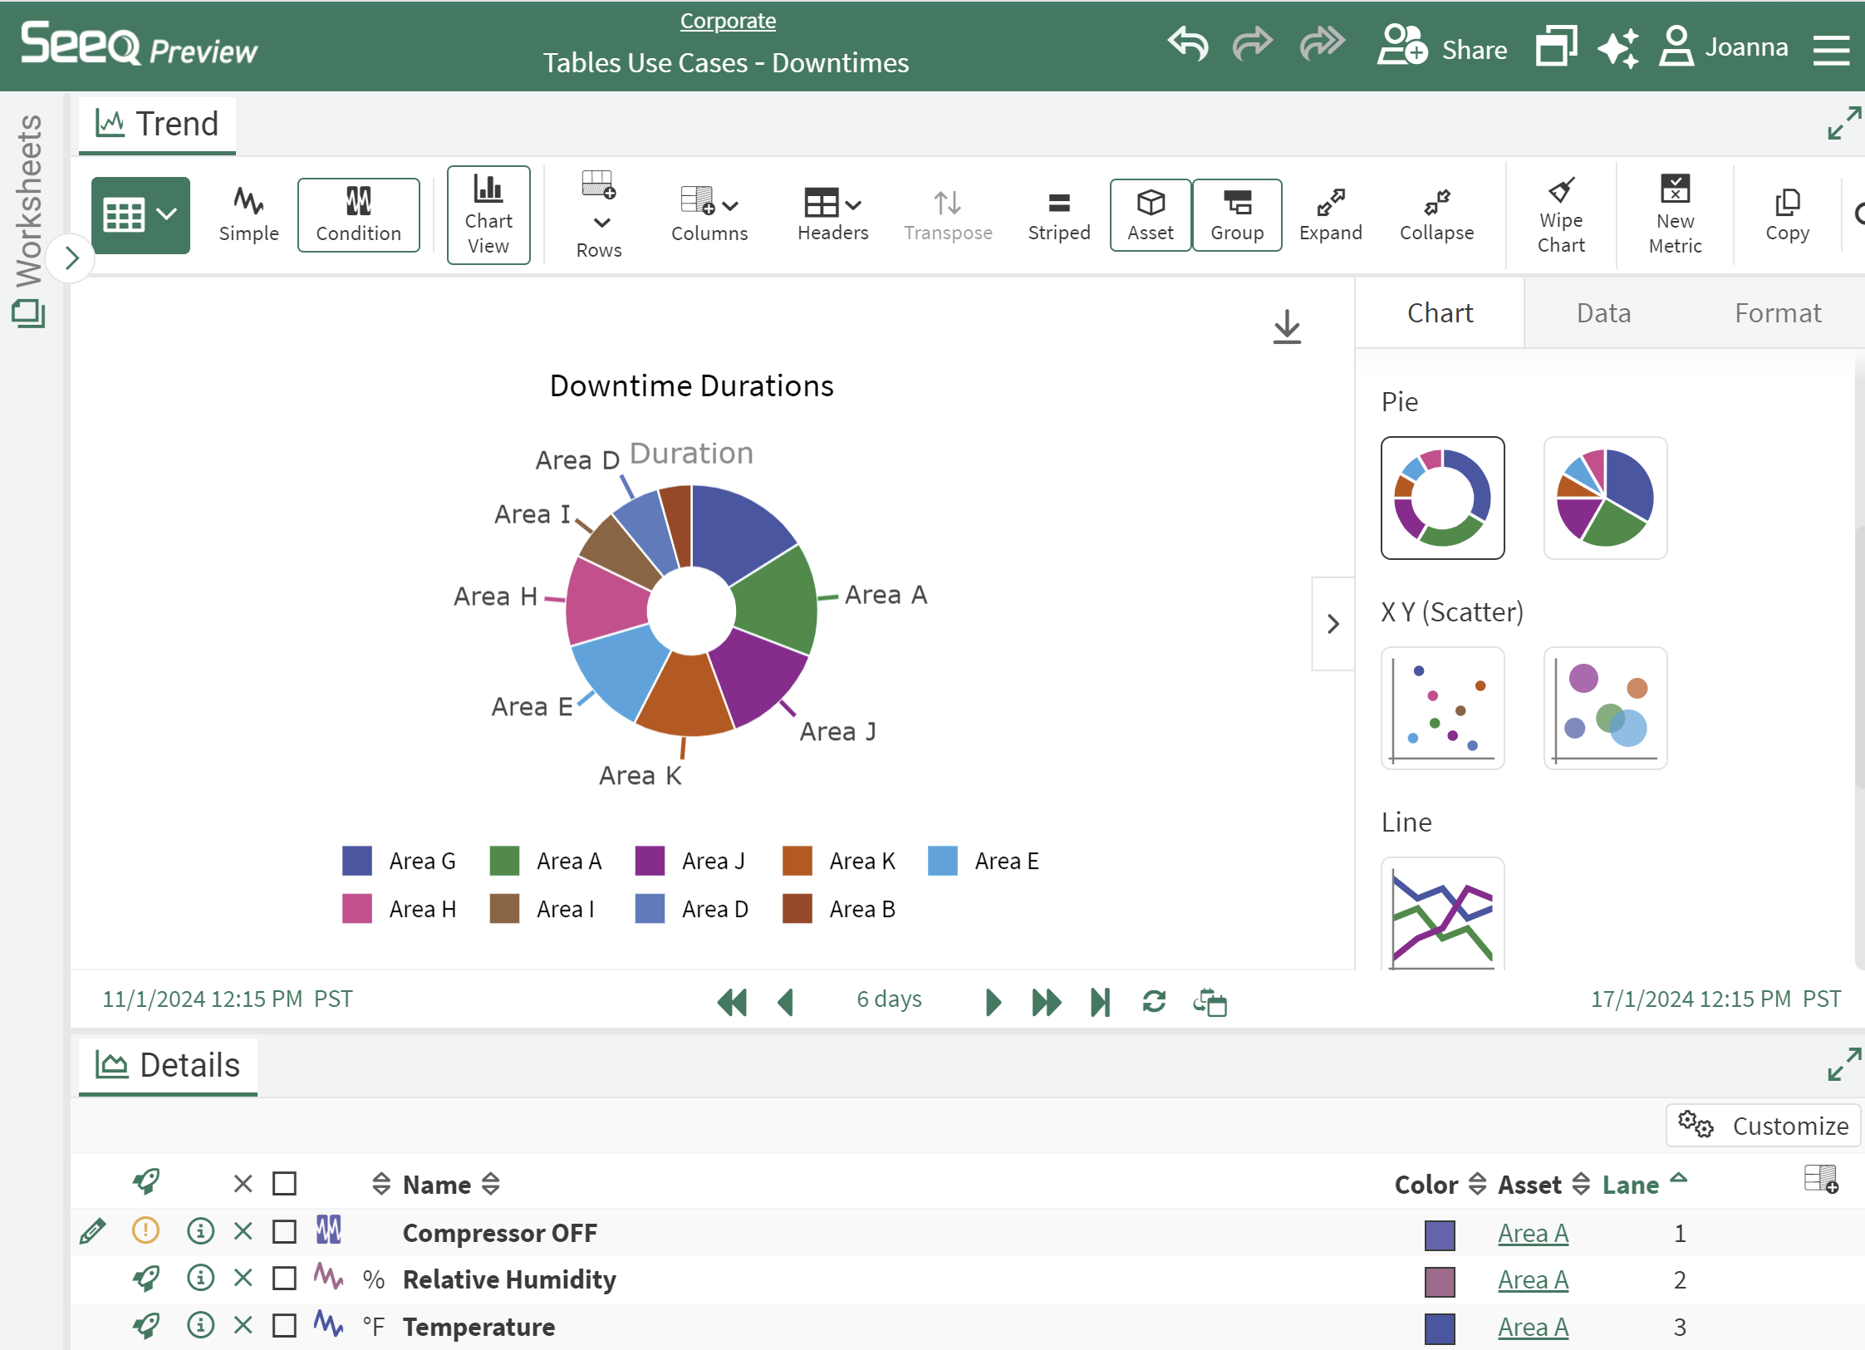1865x1350 pixels.
Task: Click Wipe Chart
Action: coord(1561,215)
